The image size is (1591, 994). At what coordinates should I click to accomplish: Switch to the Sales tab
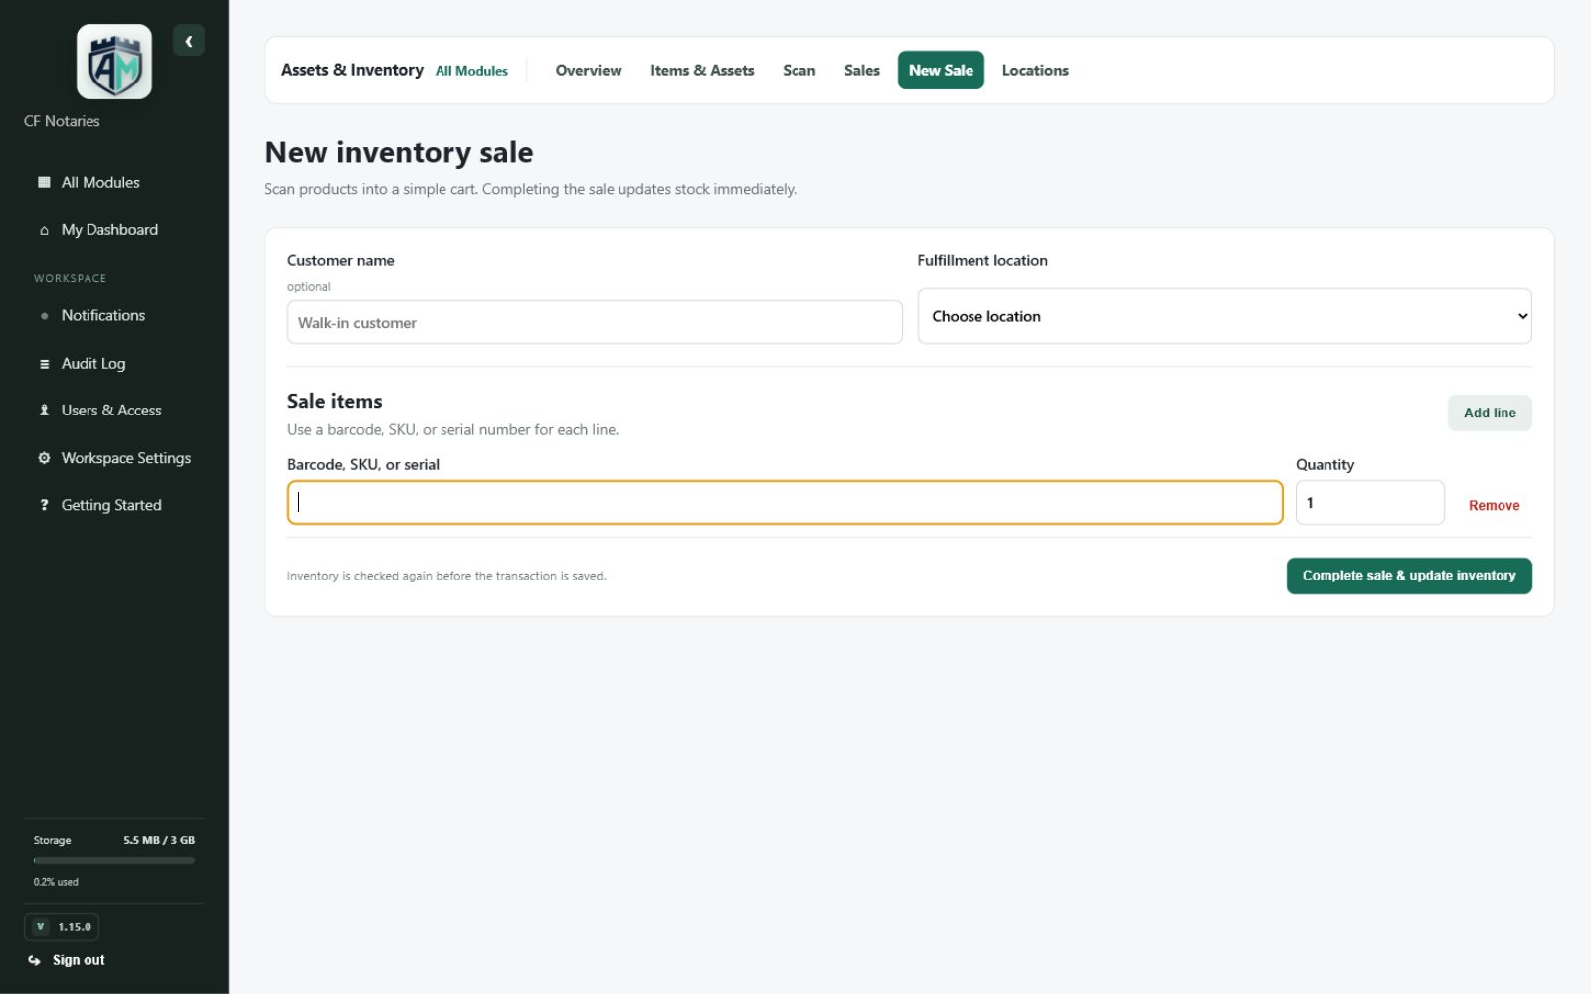[x=862, y=71]
